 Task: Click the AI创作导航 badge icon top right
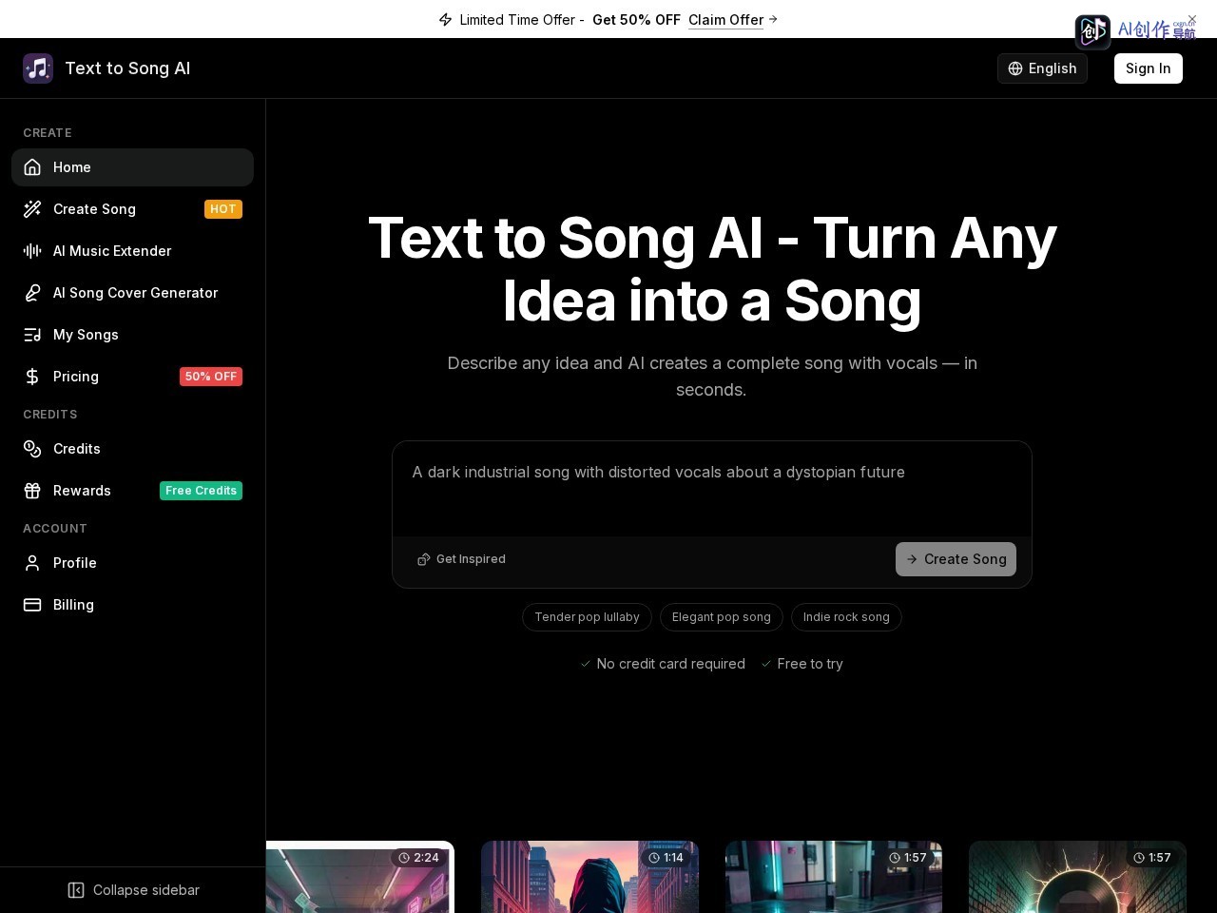point(1092,31)
